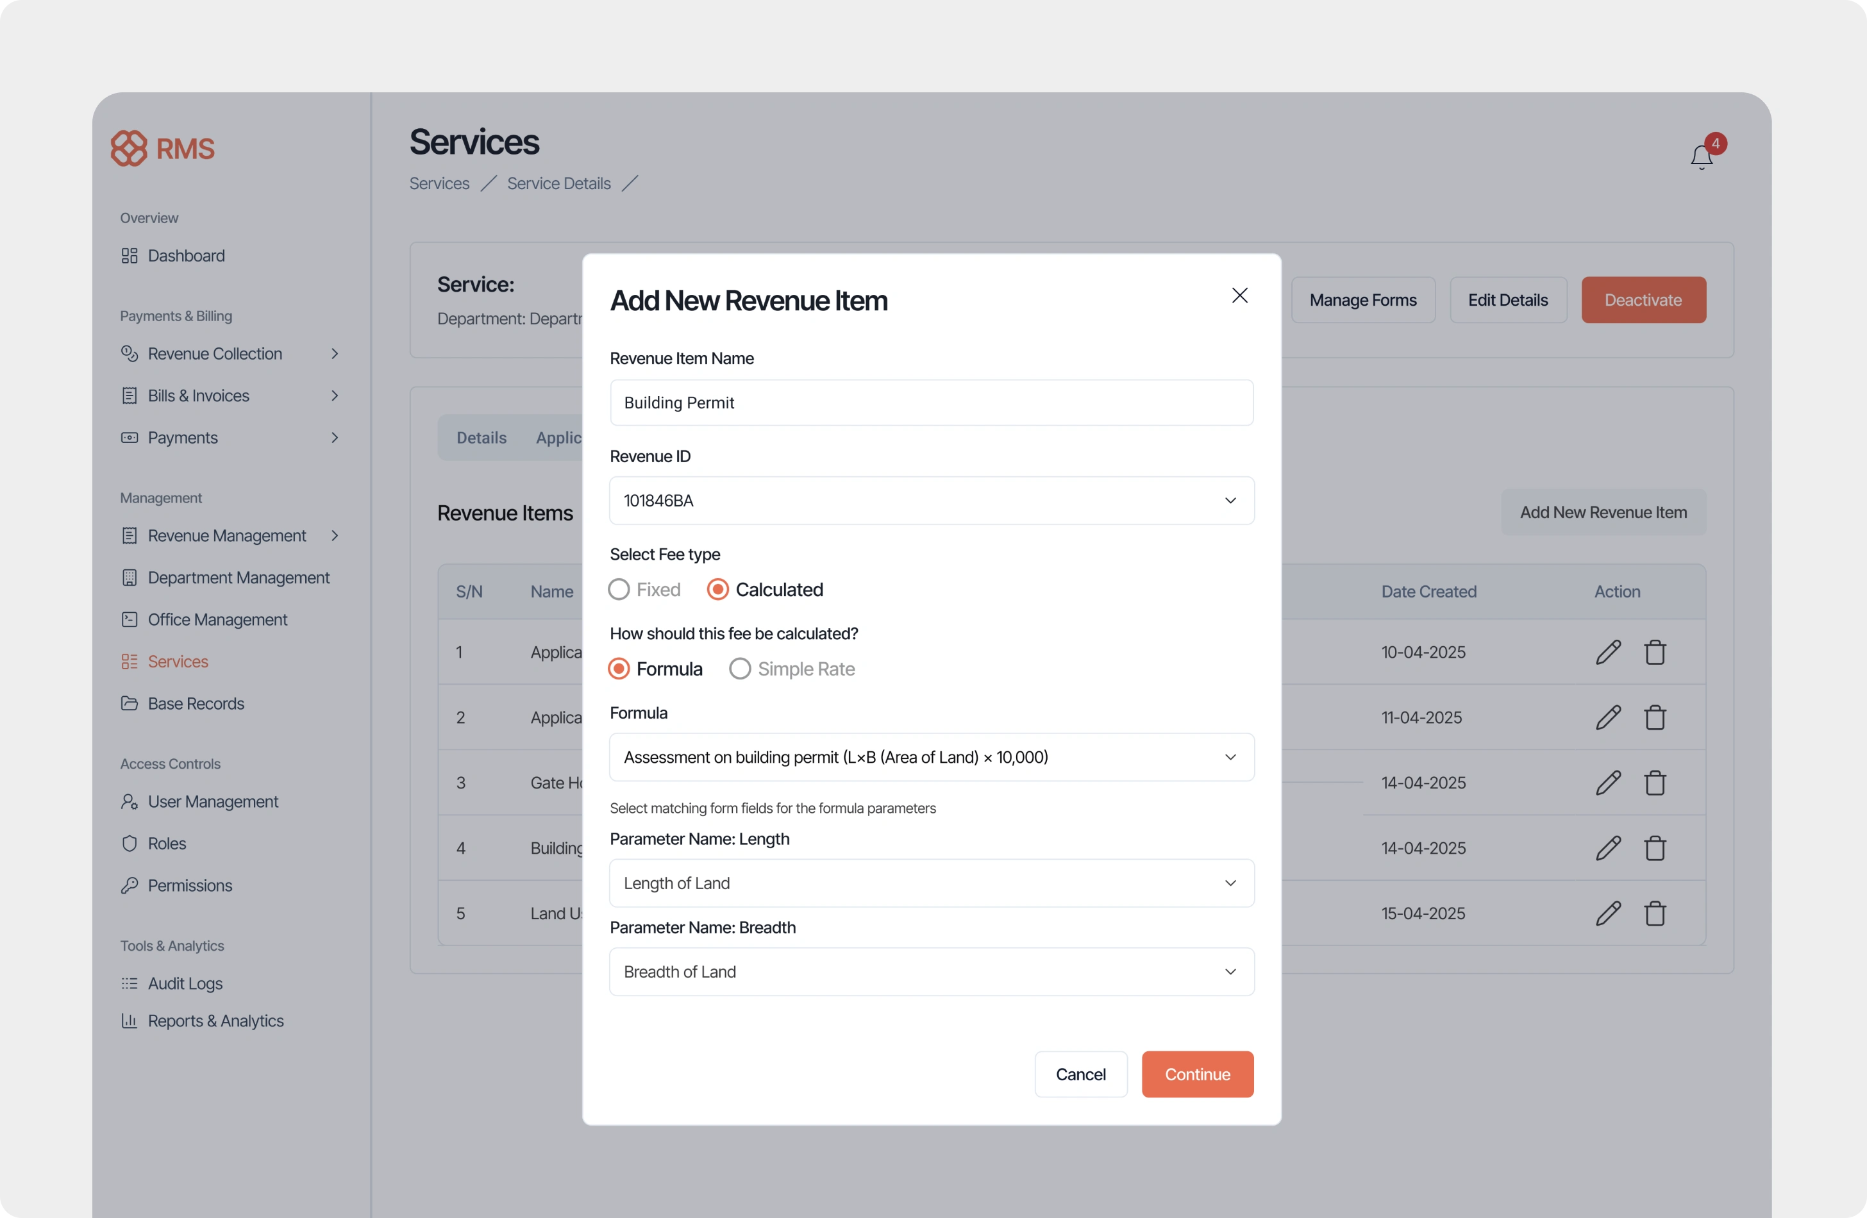Click the Audit Logs sidebar icon
The image size is (1867, 1218).
130,983
